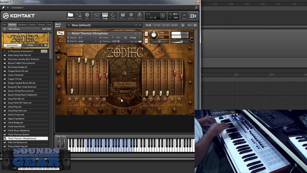Select rack page 49-64
The width and height of the screenshot is (307, 173).
coord(174,25)
